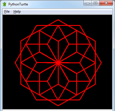Close the PythonTurtle window
Screen dimensions: 115x111
coord(106,3)
